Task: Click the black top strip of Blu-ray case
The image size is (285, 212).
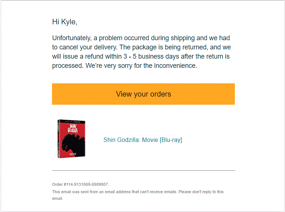Action: click(x=72, y=121)
